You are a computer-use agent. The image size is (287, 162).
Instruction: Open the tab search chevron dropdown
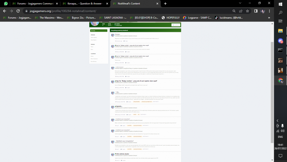240,3
